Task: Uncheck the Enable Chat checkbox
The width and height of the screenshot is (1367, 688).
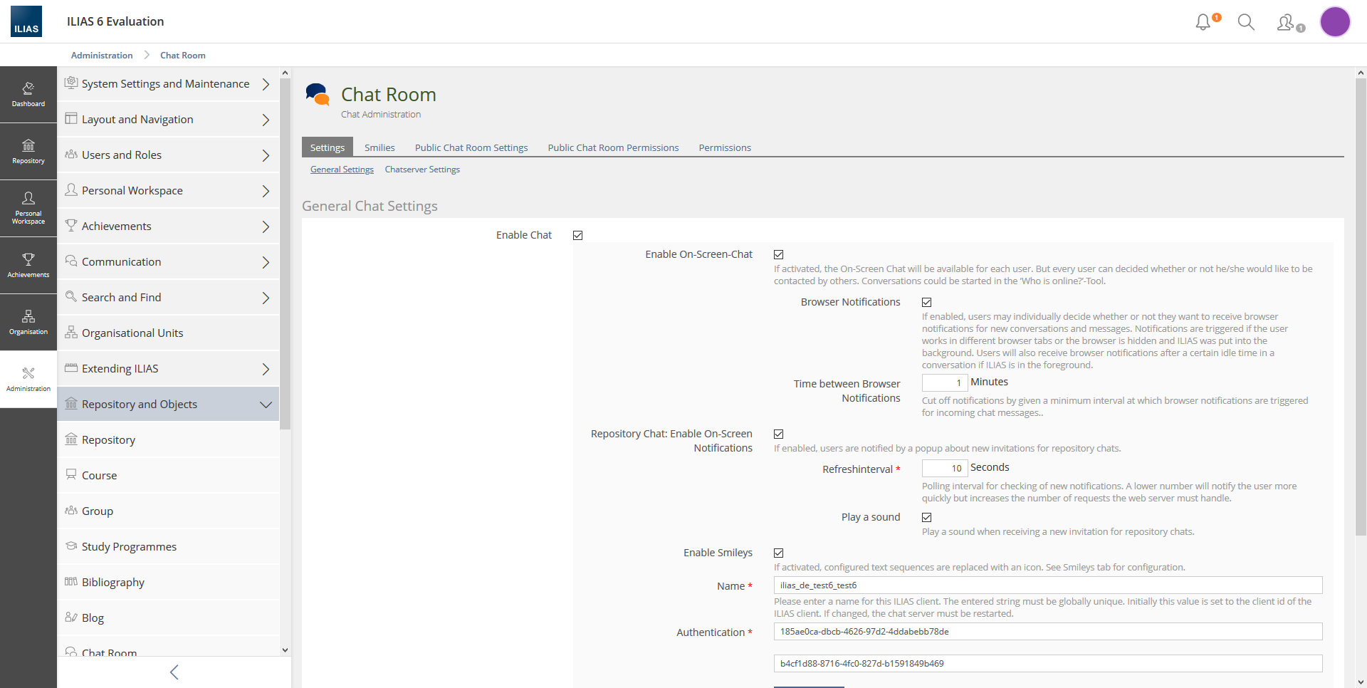Action: 578,236
